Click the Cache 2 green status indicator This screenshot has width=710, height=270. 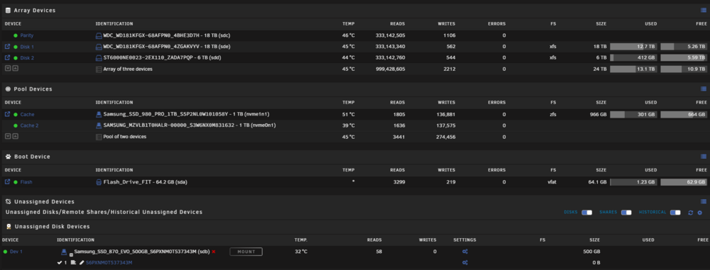[x=16, y=125]
